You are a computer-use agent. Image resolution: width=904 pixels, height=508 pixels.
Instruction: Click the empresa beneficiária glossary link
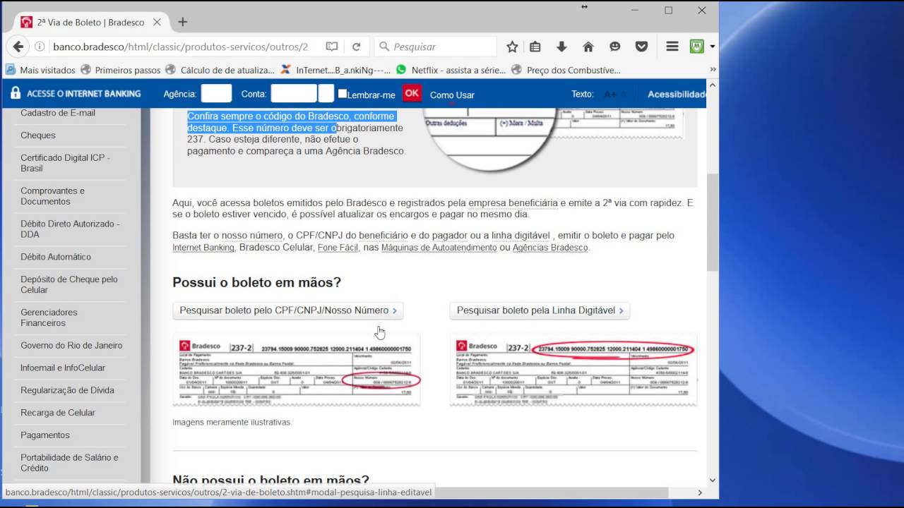pos(513,202)
